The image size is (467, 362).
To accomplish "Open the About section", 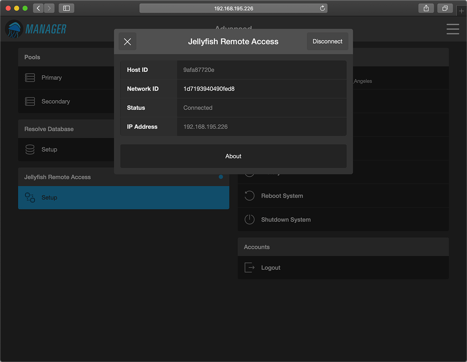I will pyautogui.click(x=233, y=156).
